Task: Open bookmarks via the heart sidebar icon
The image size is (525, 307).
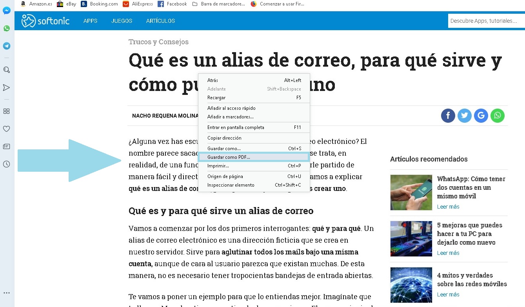Action: coord(6,129)
